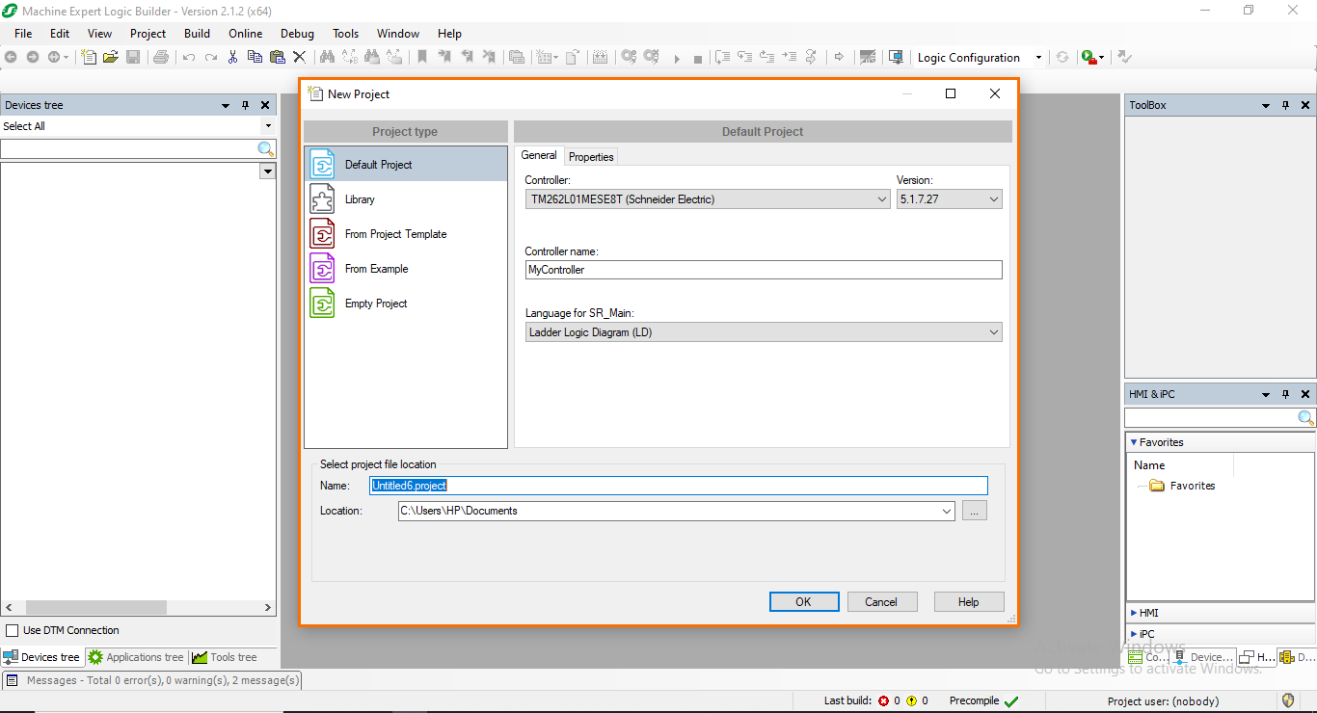Click the Find binoculars icon
The image size is (1317, 713).
coord(327,57)
